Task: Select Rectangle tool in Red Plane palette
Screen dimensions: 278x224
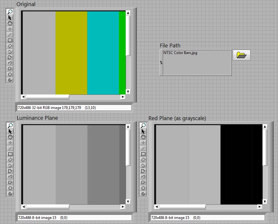Action: pos(143,154)
